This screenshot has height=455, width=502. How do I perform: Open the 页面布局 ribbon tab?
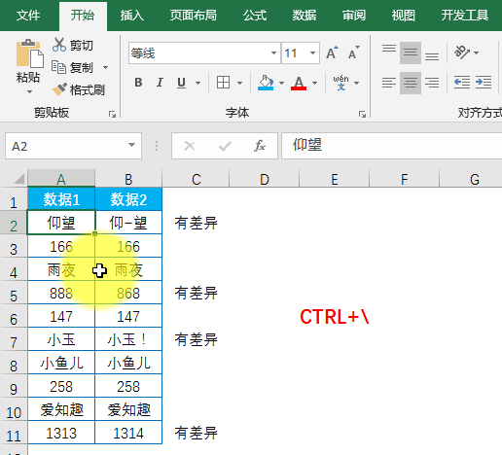(x=194, y=16)
